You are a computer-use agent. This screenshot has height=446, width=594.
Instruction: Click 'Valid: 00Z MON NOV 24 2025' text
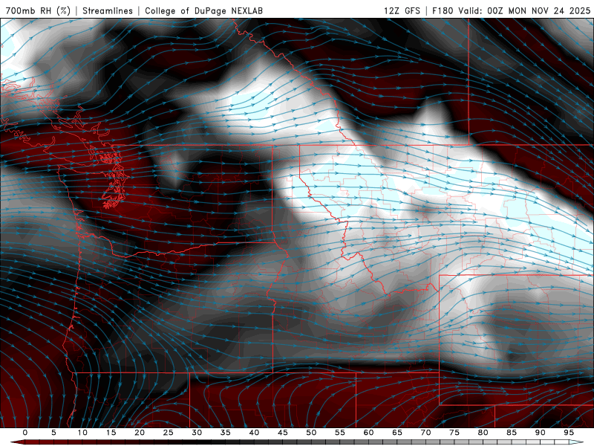(524, 10)
